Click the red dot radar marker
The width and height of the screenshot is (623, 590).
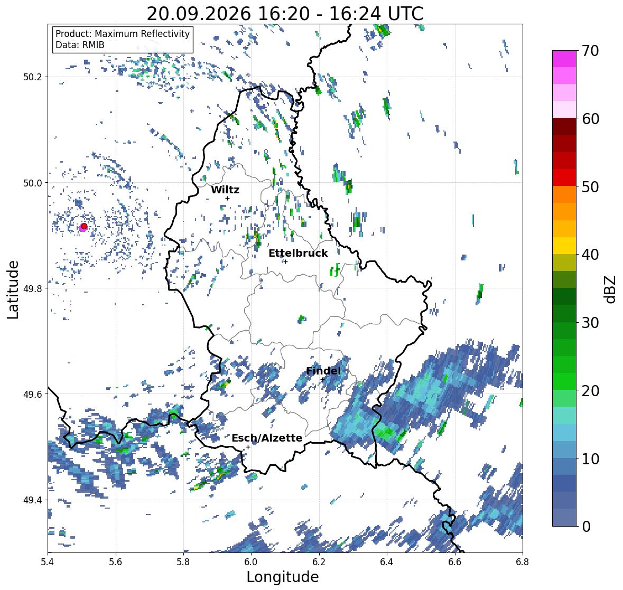tap(84, 226)
